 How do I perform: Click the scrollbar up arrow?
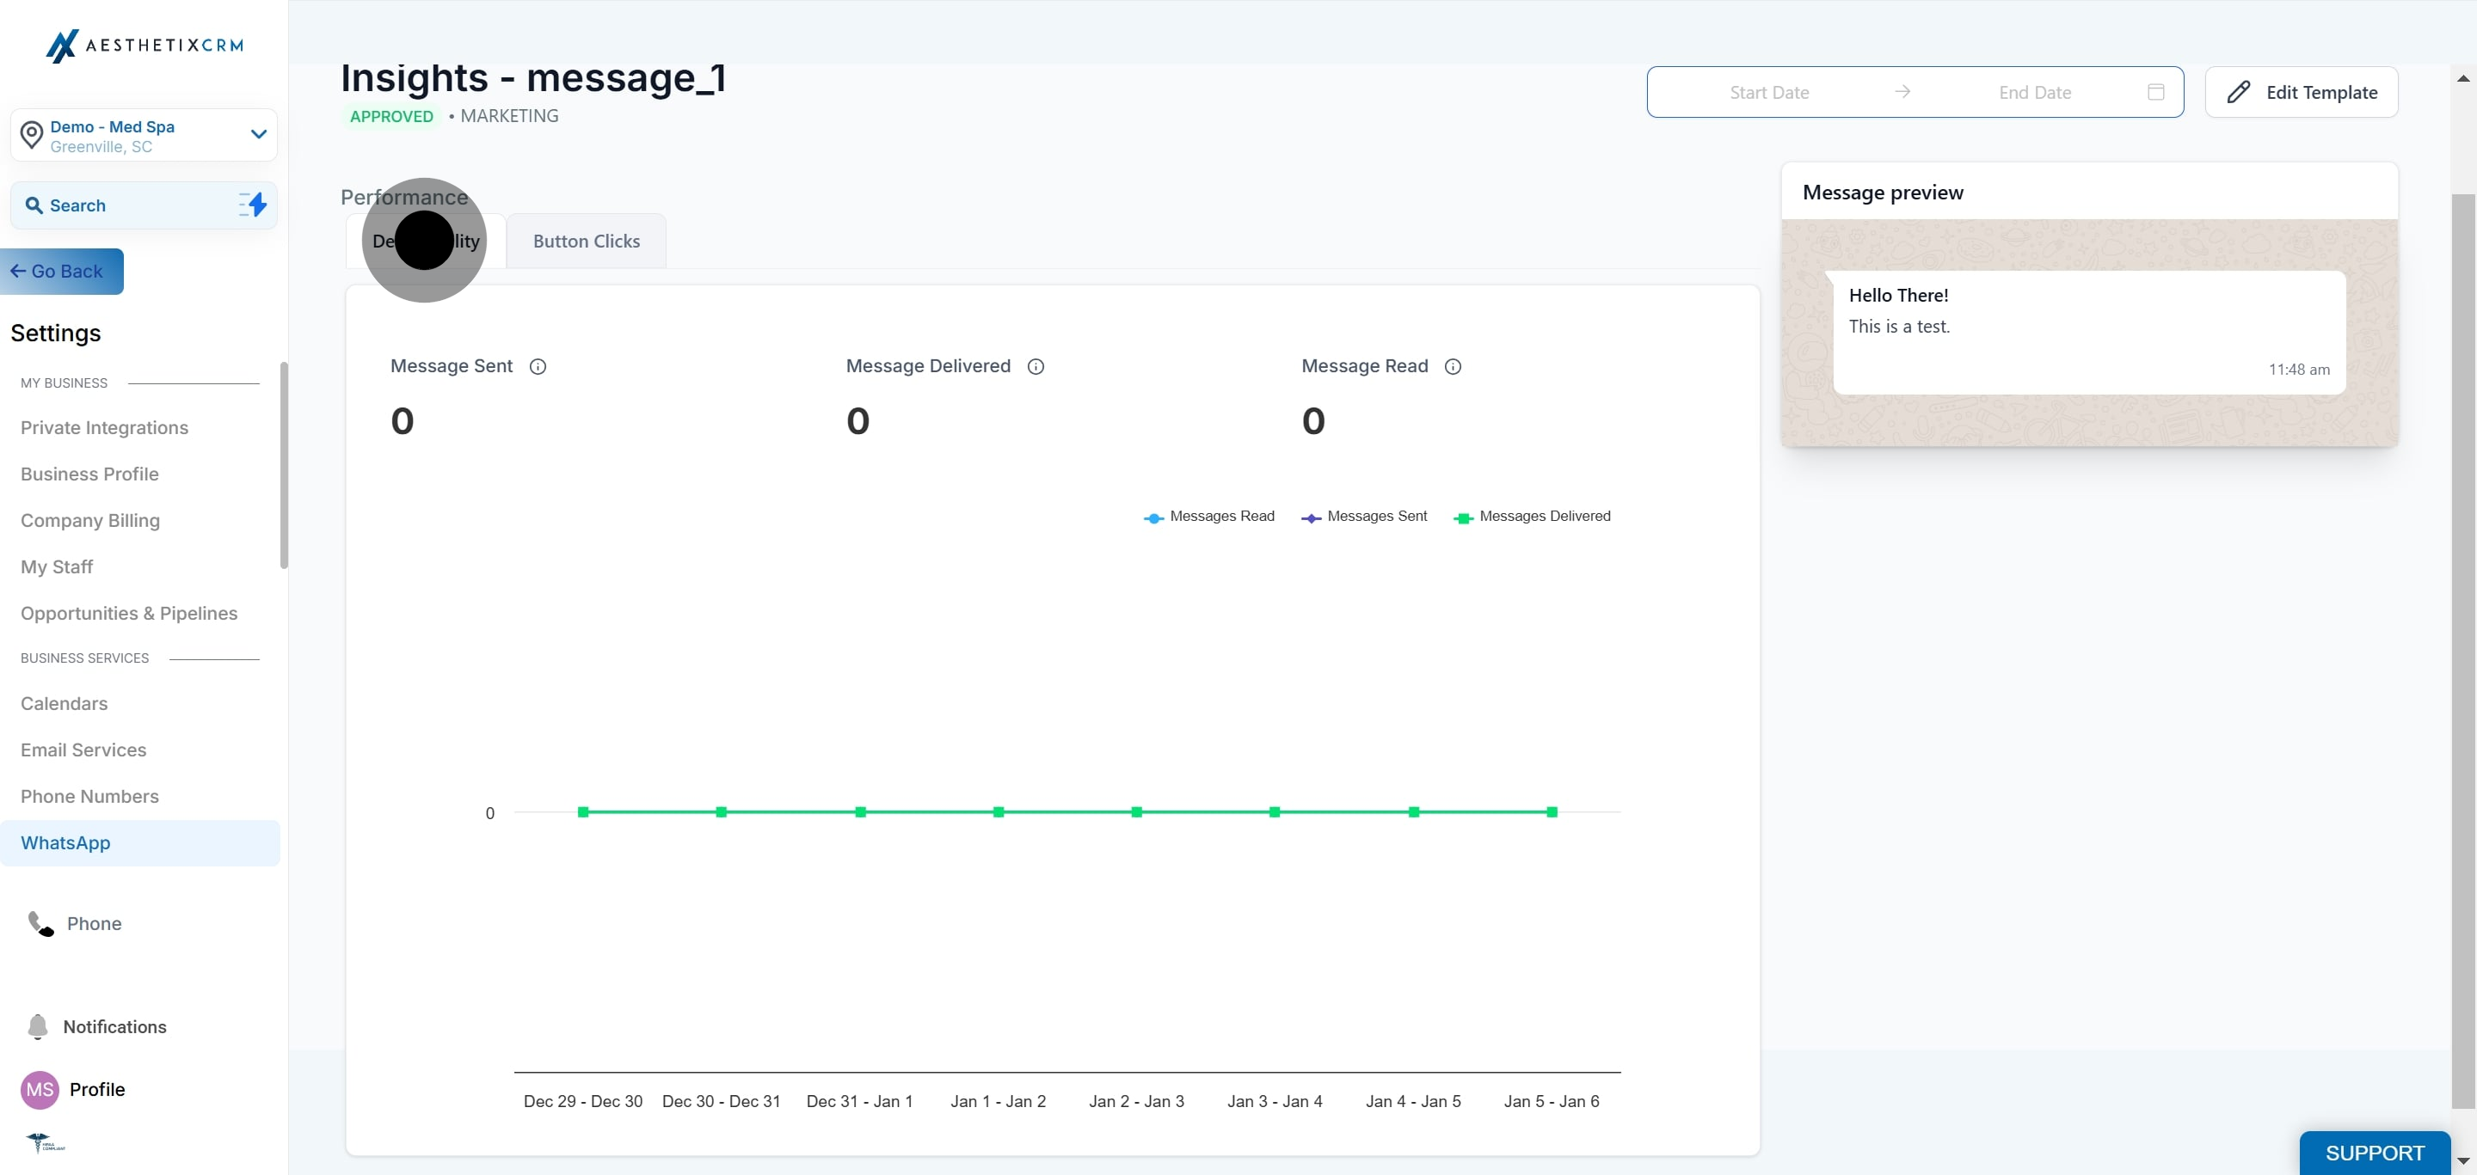[x=2462, y=78]
